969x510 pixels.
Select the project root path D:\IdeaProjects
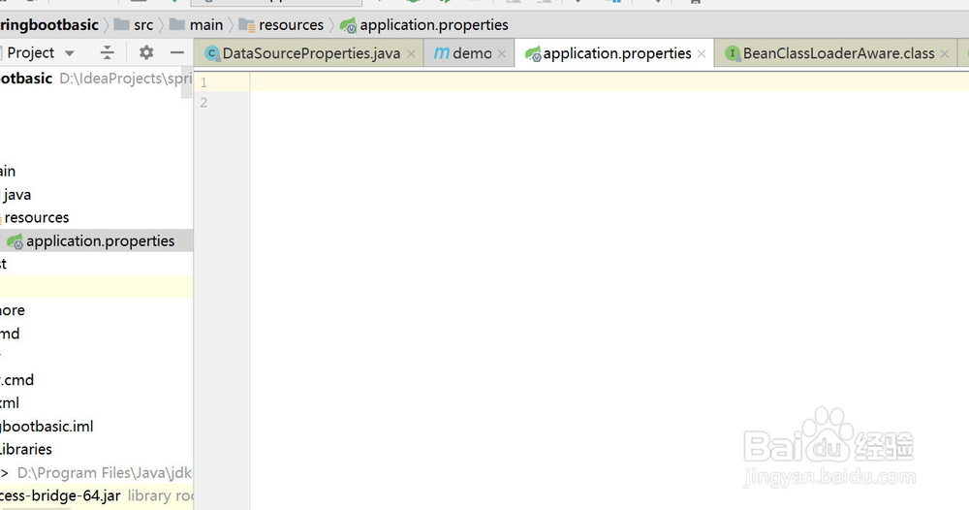[126, 79]
